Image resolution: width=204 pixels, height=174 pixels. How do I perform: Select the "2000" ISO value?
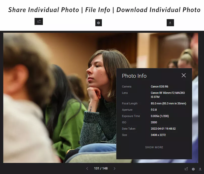154,122
